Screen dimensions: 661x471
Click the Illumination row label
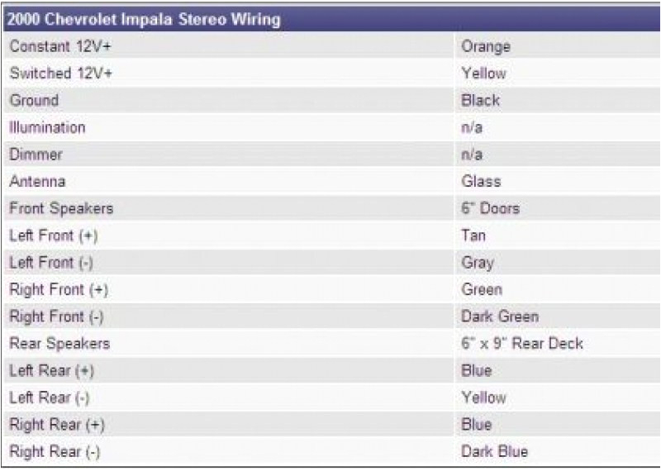[47, 127]
